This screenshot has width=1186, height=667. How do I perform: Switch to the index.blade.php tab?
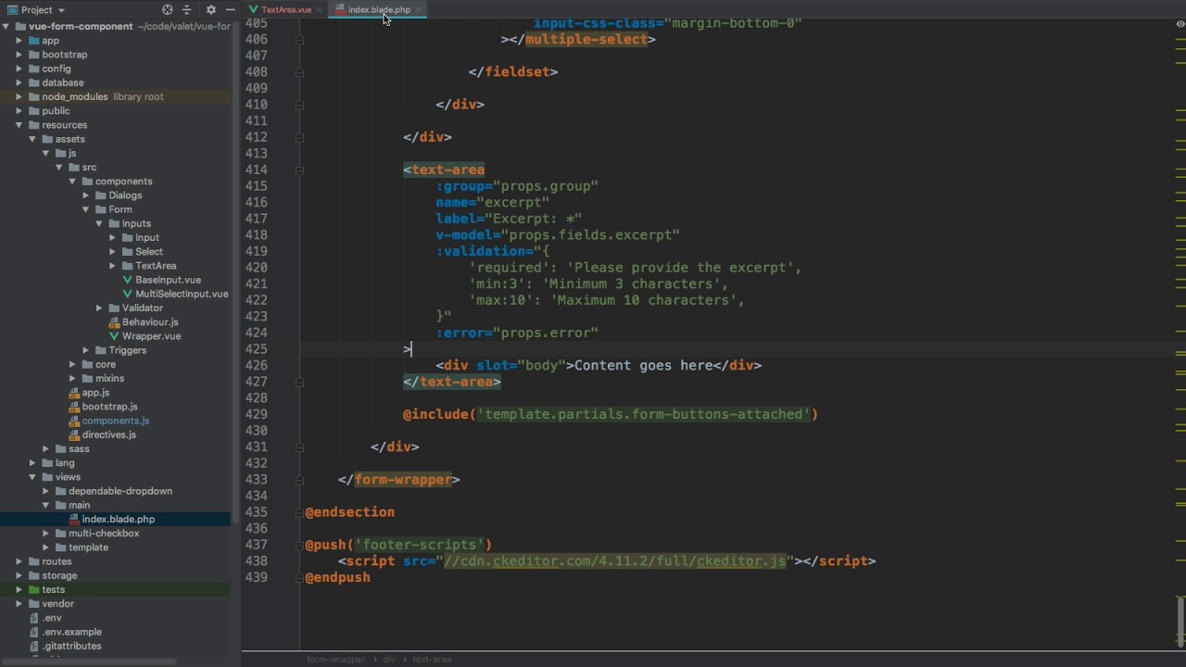pos(379,9)
